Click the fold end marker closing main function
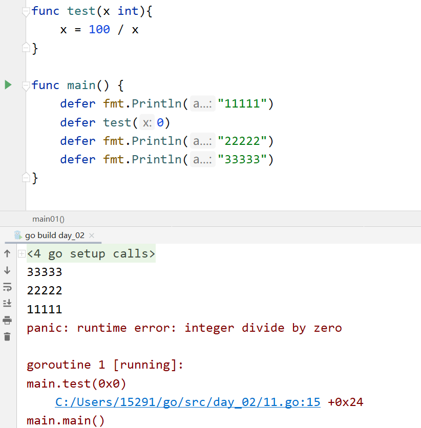The image size is (421, 428). click(26, 177)
